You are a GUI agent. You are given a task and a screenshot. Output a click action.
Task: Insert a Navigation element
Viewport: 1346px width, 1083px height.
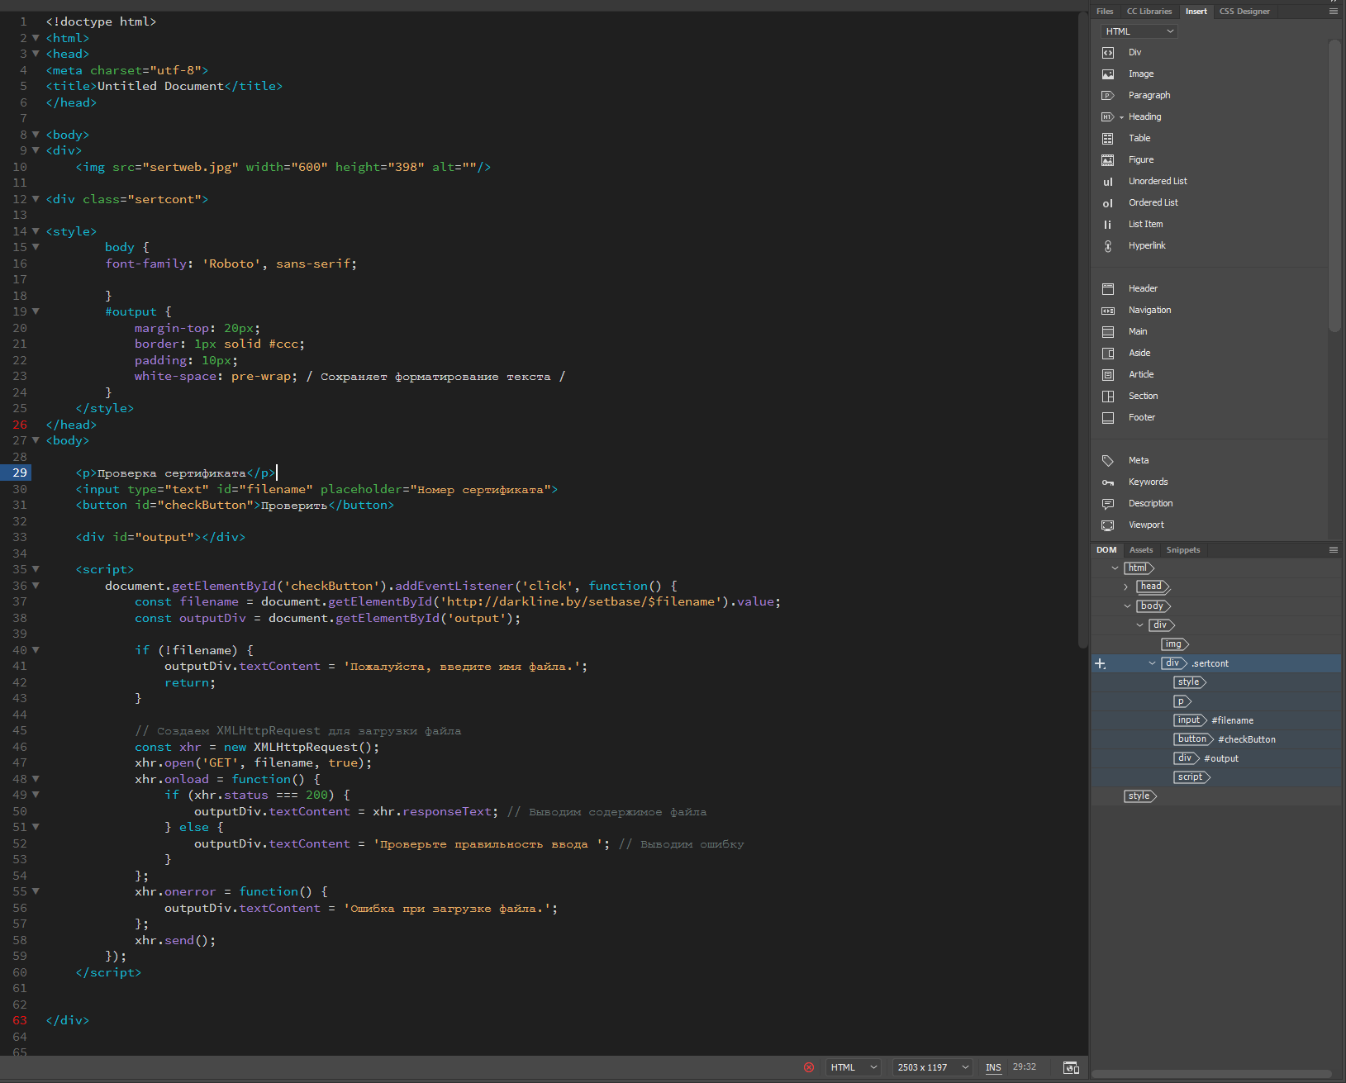(x=1149, y=311)
